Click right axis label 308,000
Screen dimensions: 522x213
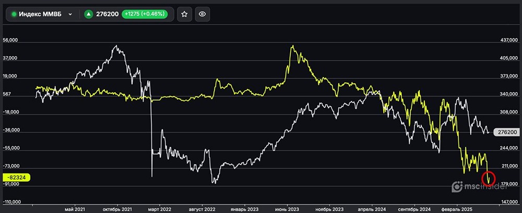[508, 112]
